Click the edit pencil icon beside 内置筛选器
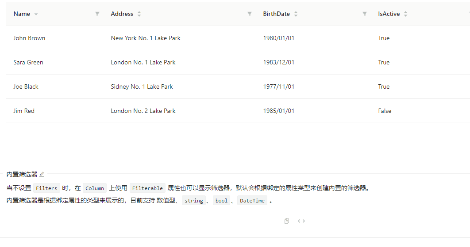This screenshot has width=470, height=247. [x=42, y=174]
